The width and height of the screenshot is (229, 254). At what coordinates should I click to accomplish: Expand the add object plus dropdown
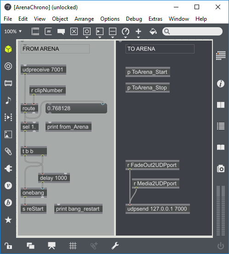(138, 37)
